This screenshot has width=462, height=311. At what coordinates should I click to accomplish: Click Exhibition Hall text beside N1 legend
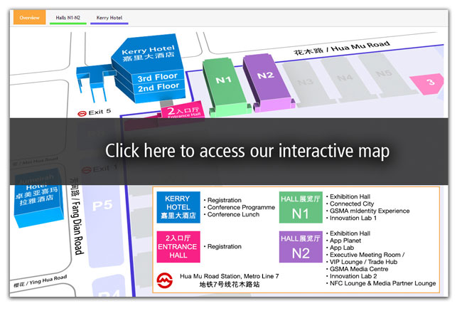point(350,196)
